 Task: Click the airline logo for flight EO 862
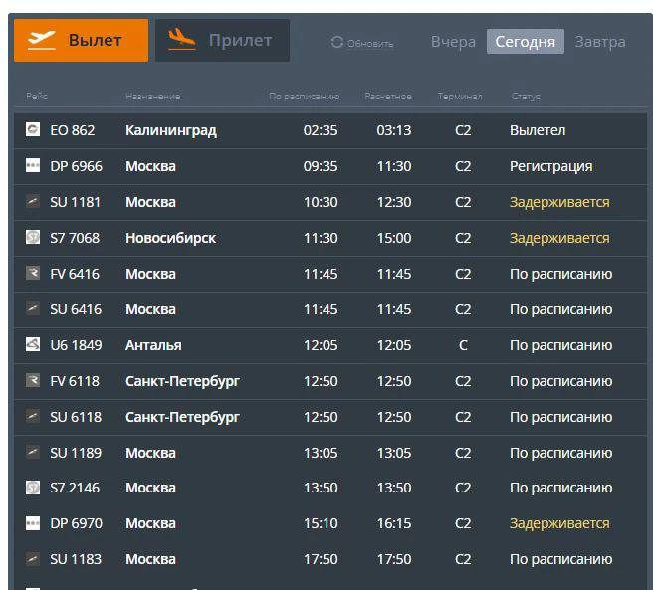tap(33, 129)
